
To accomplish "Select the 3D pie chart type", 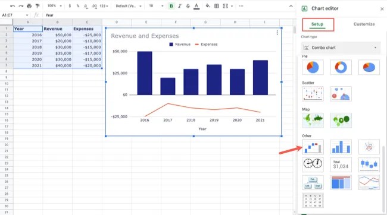I will pyautogui.click(x=369, y=67).
